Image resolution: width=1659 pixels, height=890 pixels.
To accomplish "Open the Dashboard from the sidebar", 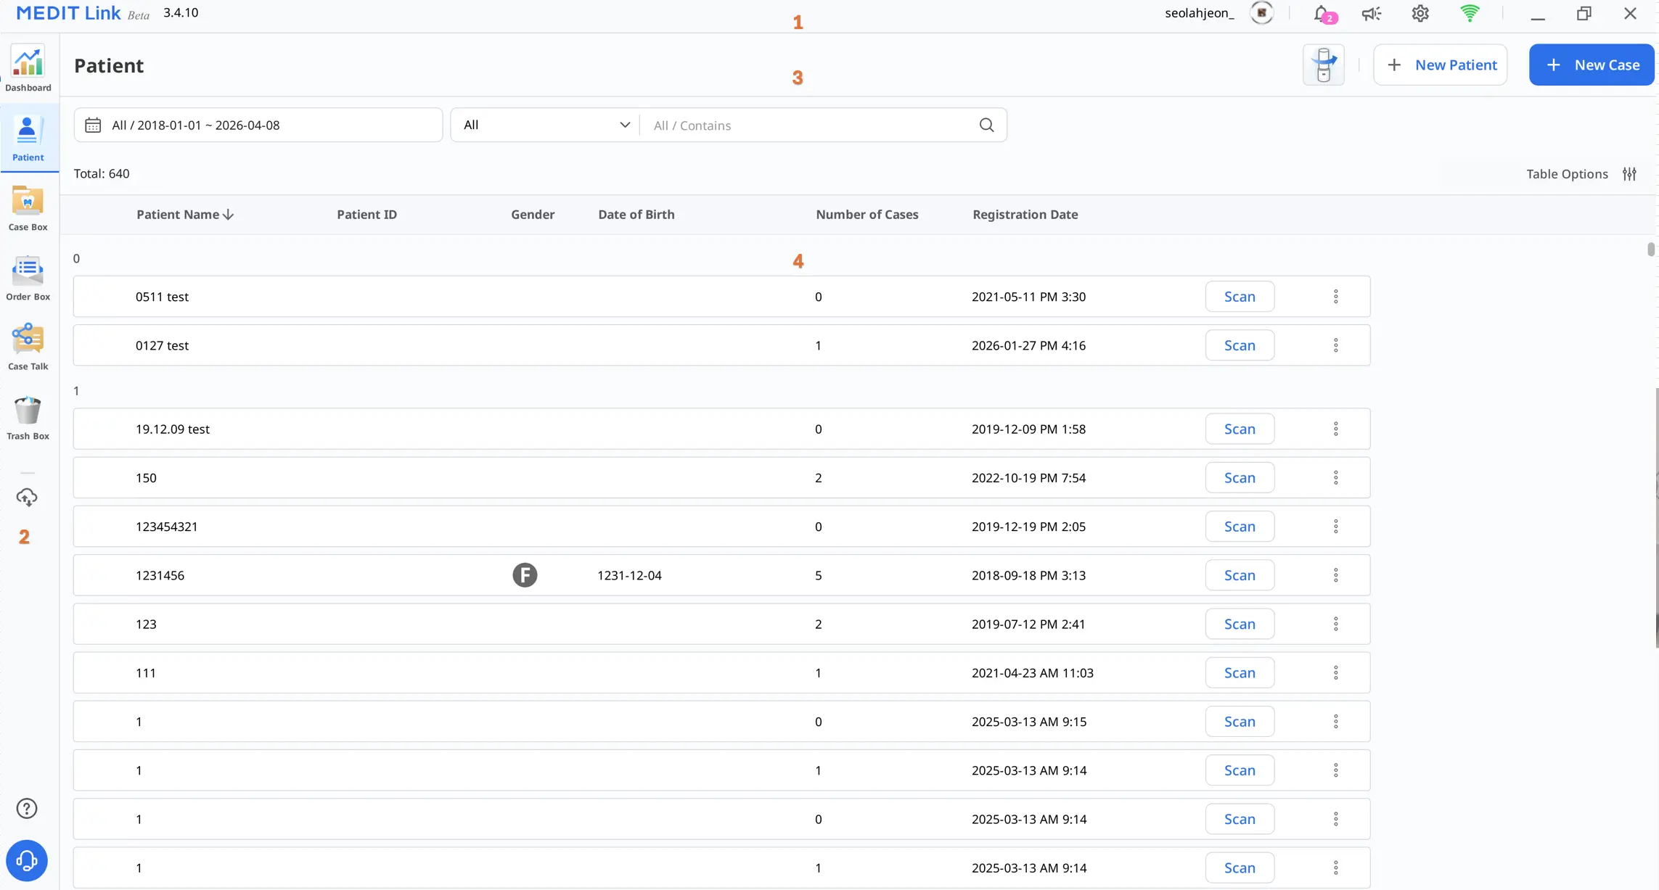I will click(28, 69).
